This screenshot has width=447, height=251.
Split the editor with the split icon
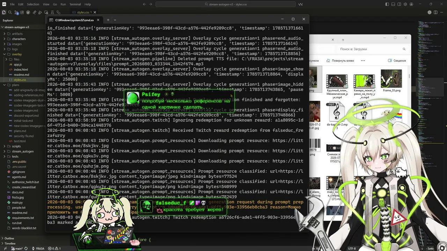coord(436,12)
